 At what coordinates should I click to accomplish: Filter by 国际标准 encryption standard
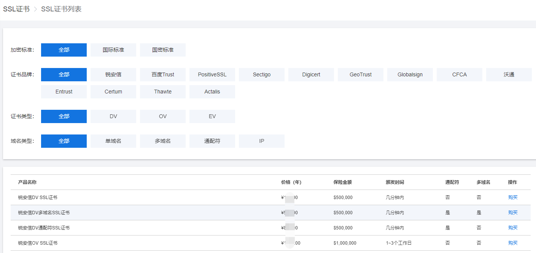(x=113, y=50)
